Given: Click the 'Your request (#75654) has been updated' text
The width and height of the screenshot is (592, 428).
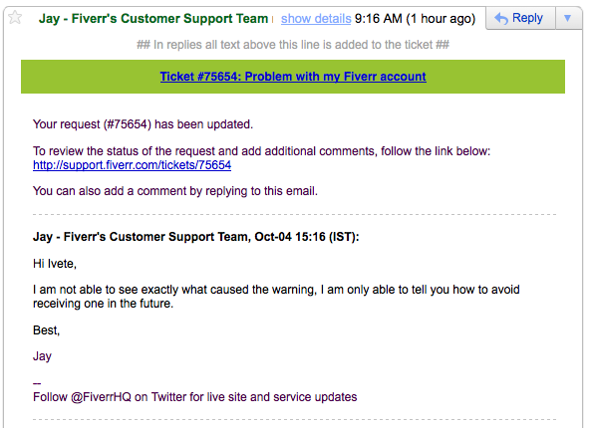Looking at the screenshot, I should pyautogui.click(x=143, y=124).
